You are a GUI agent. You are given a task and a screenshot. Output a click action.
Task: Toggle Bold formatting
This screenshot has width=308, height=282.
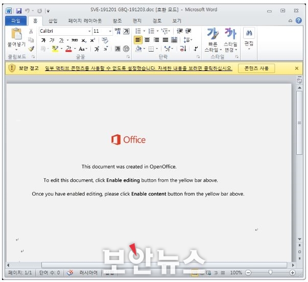[43, 40]
